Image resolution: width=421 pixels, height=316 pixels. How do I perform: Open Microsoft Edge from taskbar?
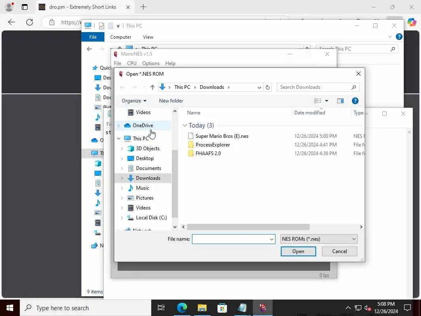(182, 308)
